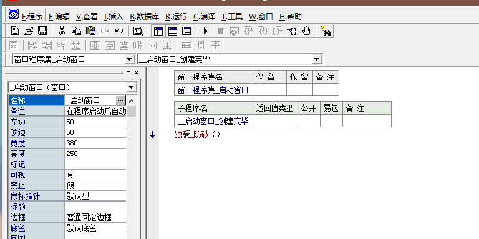Click the Align Left edges icon
Image resolution: width=479 pixels, height=239 pixels.
pyautogui.click(x=32, y=46)
